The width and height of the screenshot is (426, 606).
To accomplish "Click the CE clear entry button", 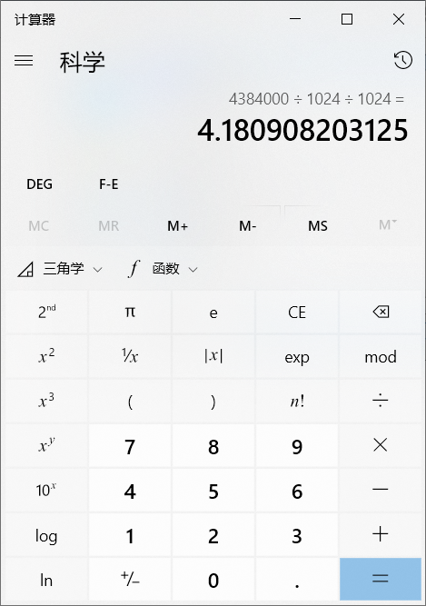I will click(297, 312).
